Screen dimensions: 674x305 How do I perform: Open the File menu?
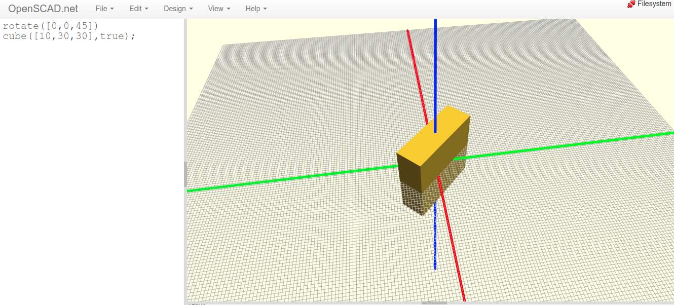(104, 9)
